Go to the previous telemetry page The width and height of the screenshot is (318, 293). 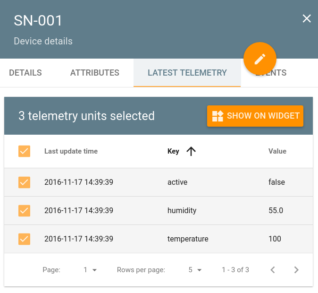(273, 270)
